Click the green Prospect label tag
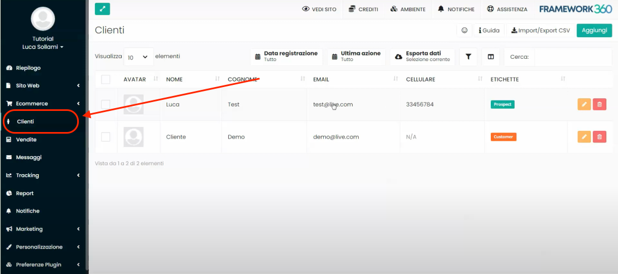 [503, 104]
